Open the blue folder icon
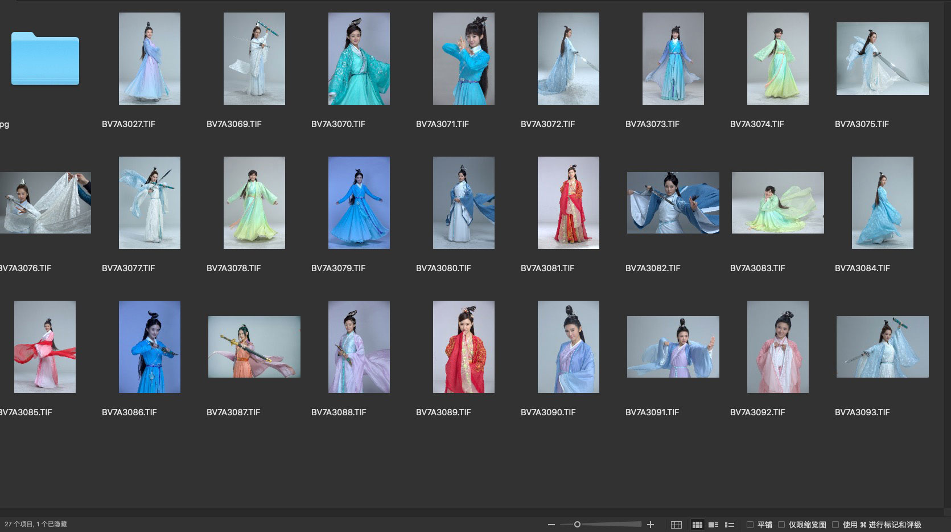Image resolution: width=951 pixels, height=532 pixels. click(45, 59)
